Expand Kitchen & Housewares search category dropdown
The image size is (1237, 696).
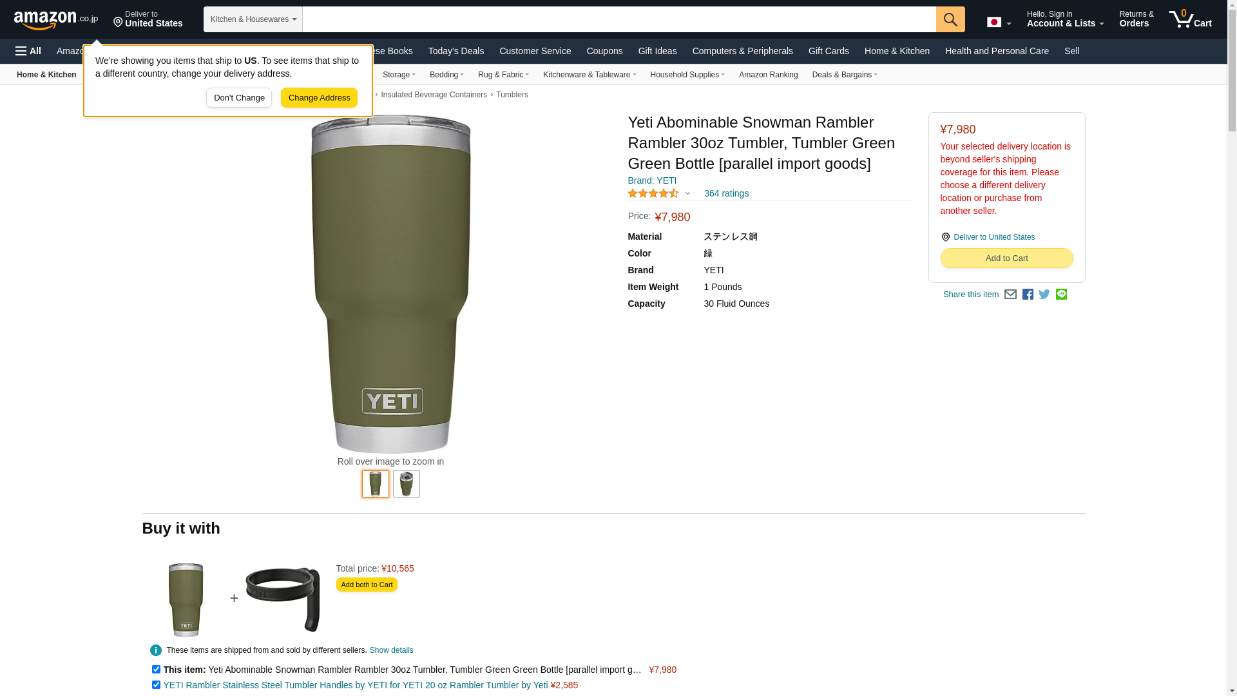pyautogui.click(x=253, y=19)
